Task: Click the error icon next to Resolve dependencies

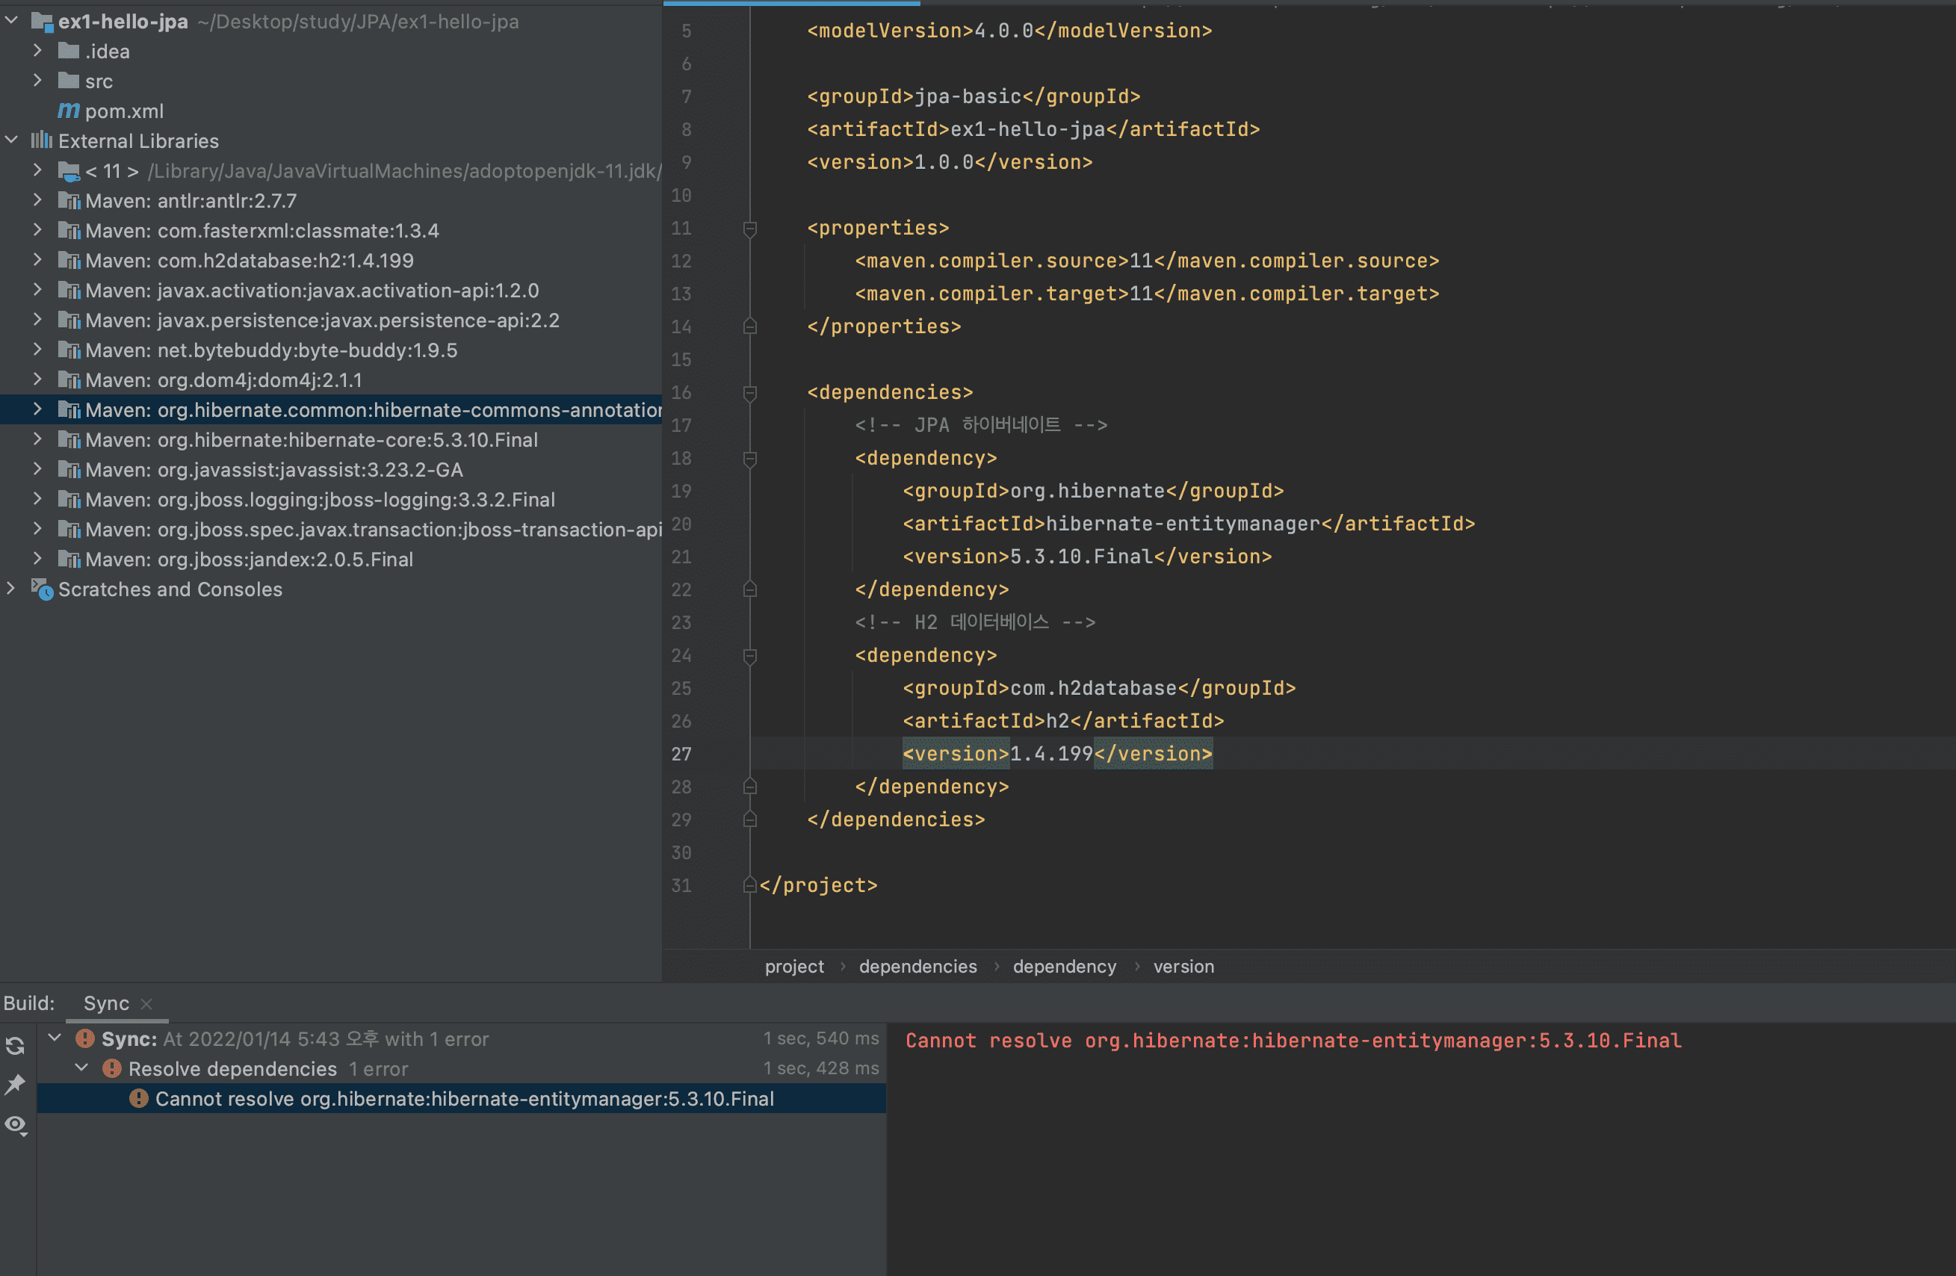Action: coord(112,1068)
